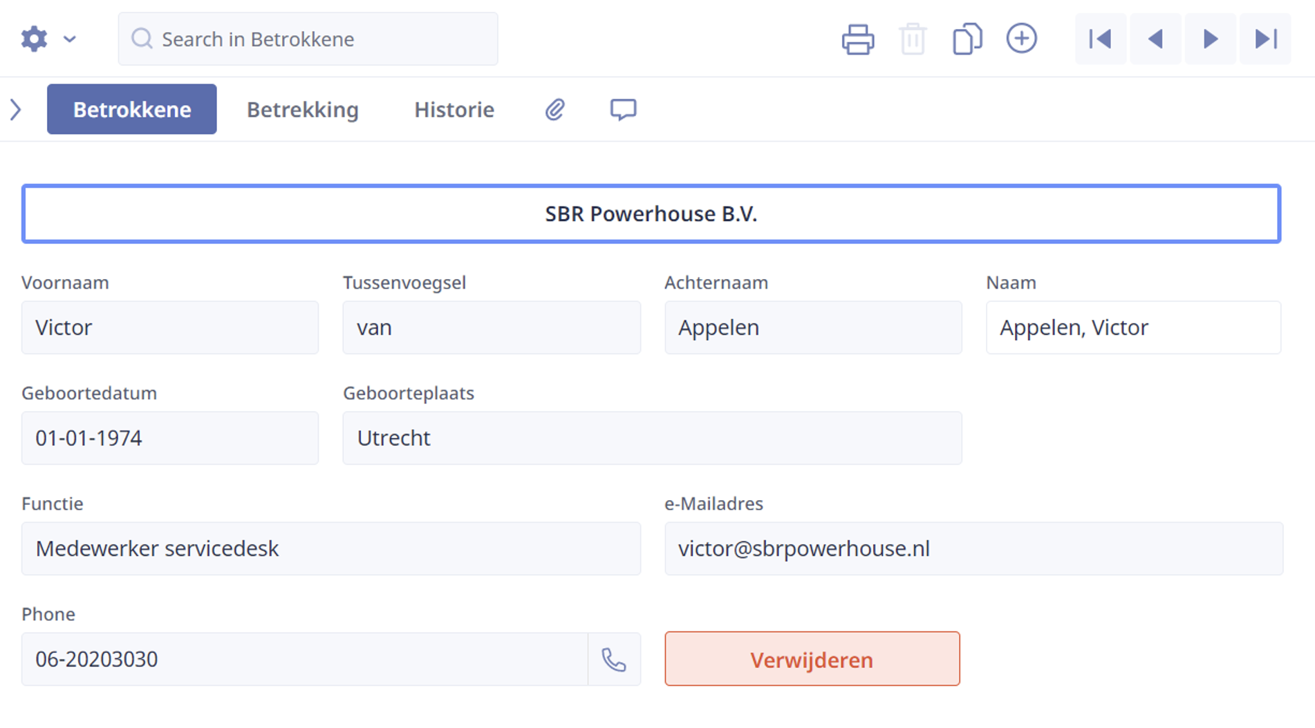The height and width of the screenshot is (728, 1315).
Task: Click the Functie label
Action: tap(53, 504)
